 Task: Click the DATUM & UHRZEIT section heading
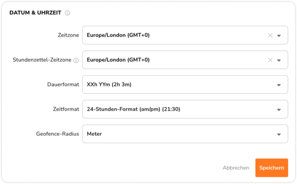tap(35, 13)
